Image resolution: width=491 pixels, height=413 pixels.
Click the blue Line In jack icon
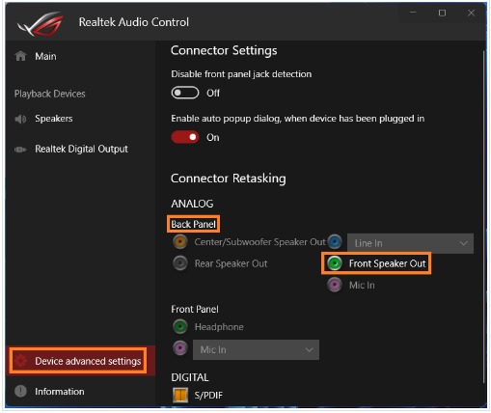click(335, 241)
